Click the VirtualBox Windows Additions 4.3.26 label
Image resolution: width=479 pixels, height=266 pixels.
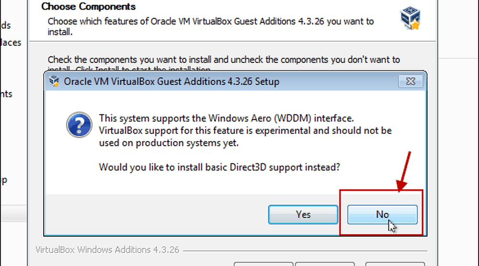[x=107, y=250]
